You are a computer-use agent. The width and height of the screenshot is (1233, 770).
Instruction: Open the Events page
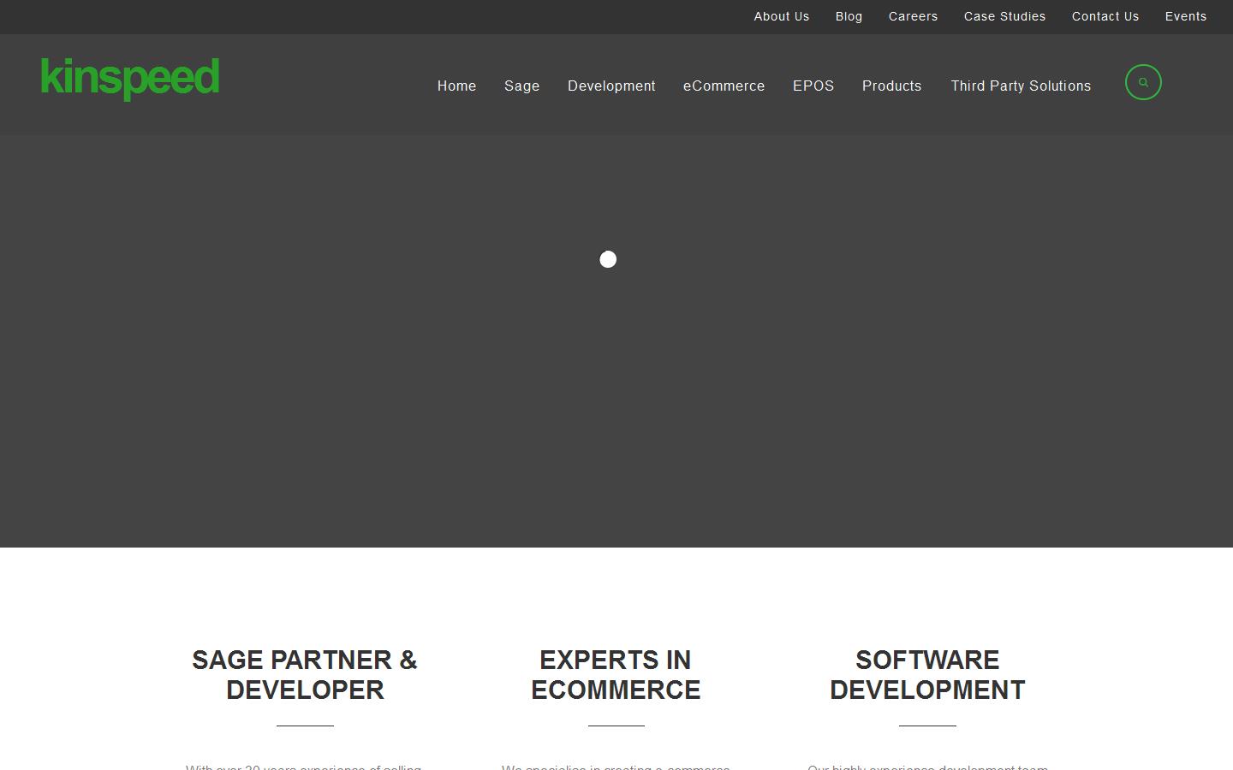(1185, 16)
